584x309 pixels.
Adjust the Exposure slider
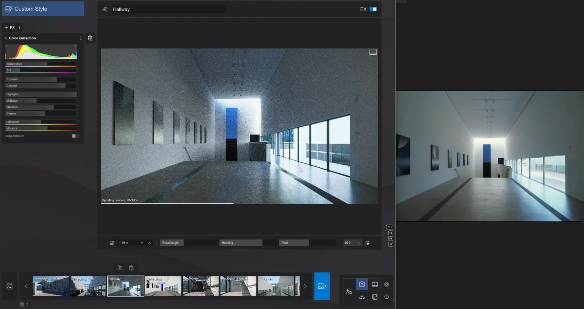tap(41, 79)
